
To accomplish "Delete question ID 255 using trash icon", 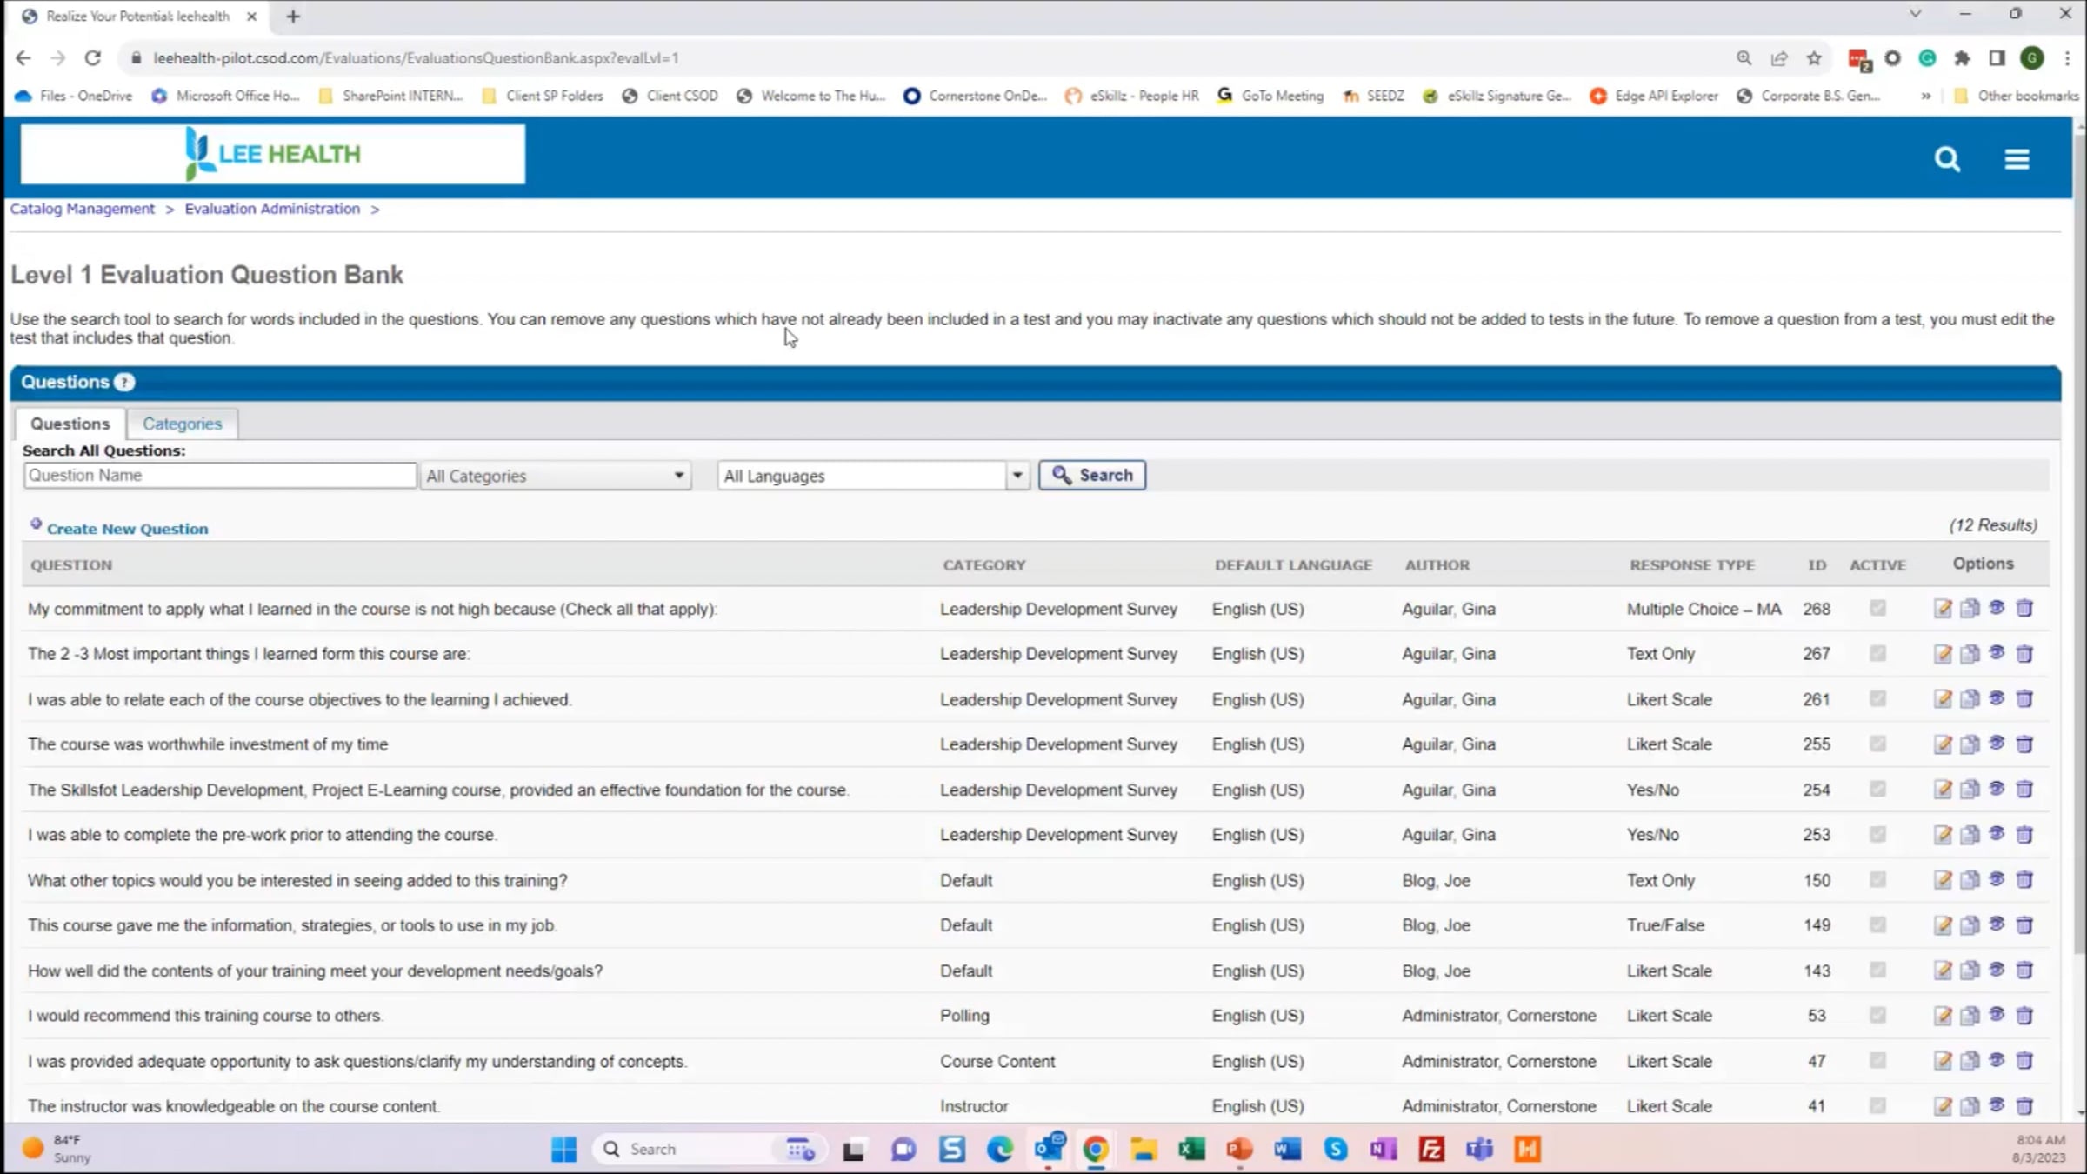I will click(2024, 744).
